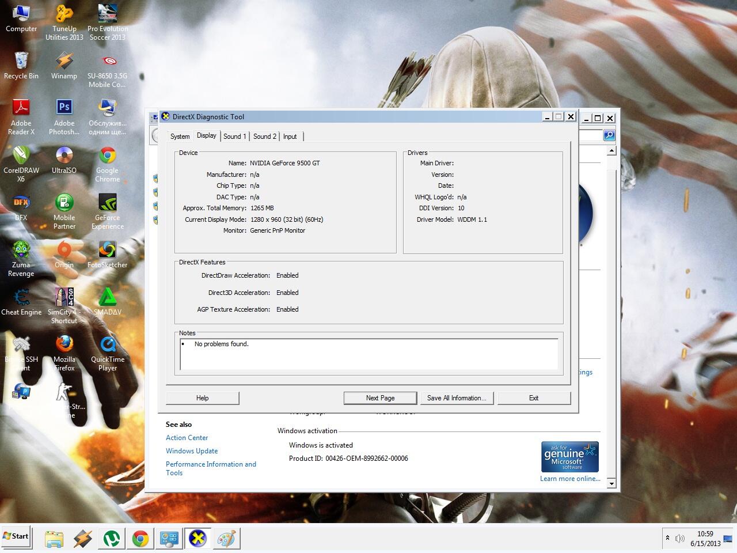737x553 pixels.
Task: Click the Help button in DirectX dialog
Action: point(202,398)
